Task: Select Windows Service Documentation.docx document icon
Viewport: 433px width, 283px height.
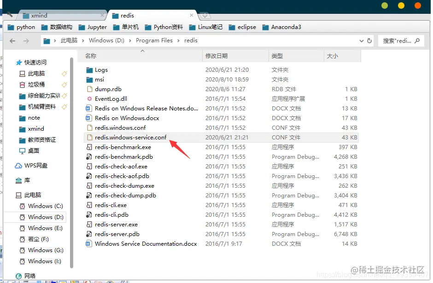Action: (88, 243)
